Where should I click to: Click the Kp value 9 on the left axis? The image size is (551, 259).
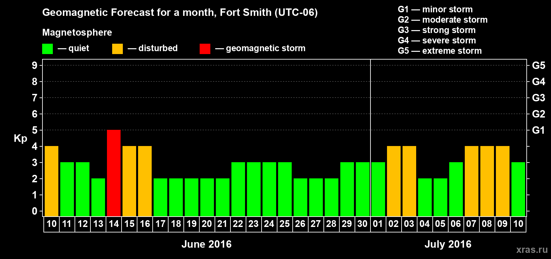(x=35, y=65)
